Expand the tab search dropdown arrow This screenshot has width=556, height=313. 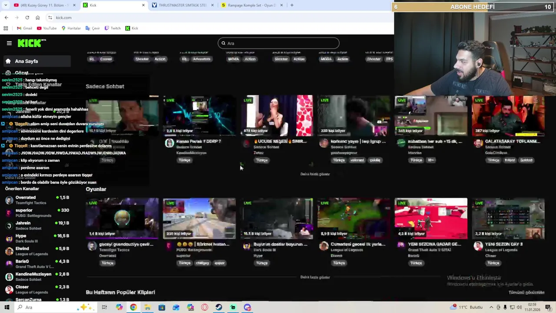coord(5,5)
